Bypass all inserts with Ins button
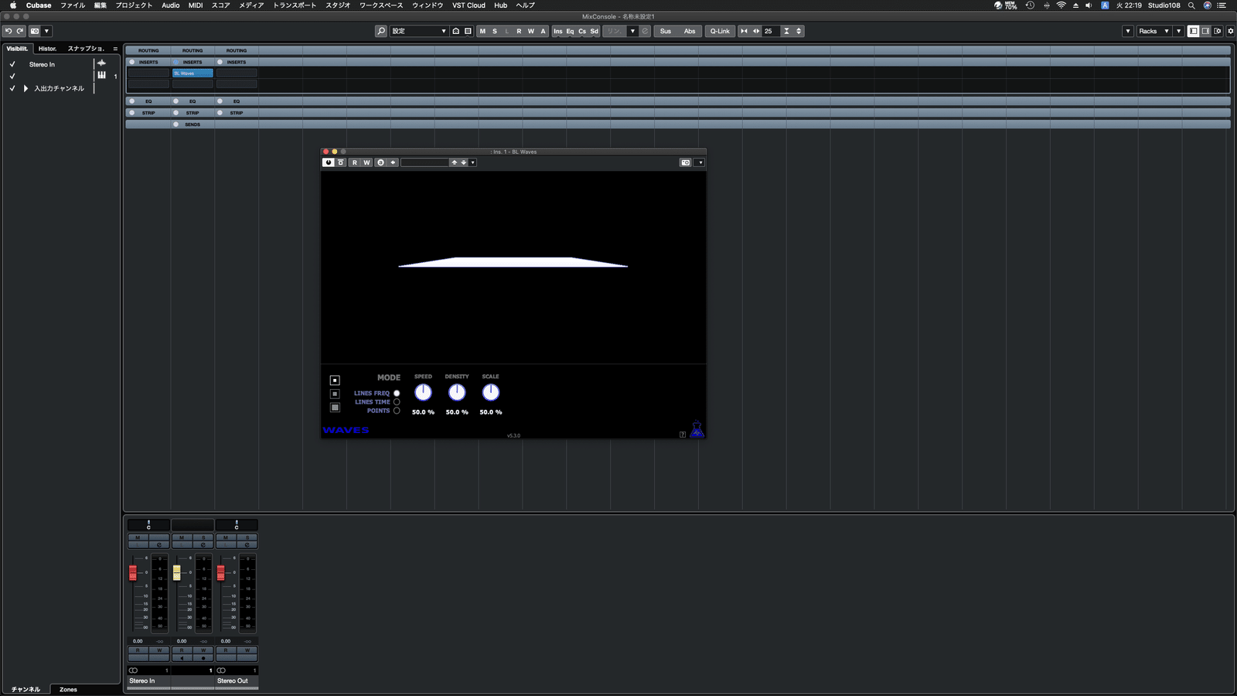 pyautogui.click(x=557, y=31)
